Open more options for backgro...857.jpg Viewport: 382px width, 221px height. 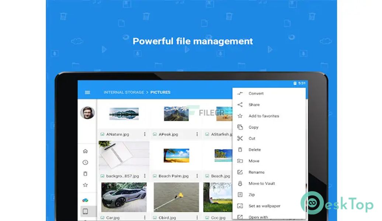tap(145, 176)
